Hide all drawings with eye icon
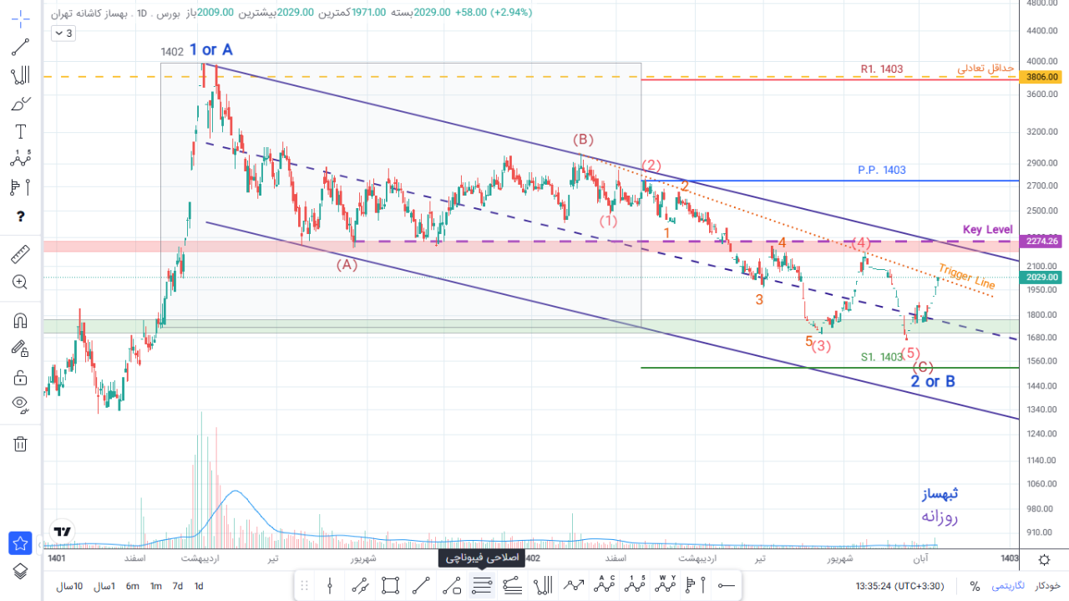The height and width of the screenshot is (601, 1069). [20, 405]
